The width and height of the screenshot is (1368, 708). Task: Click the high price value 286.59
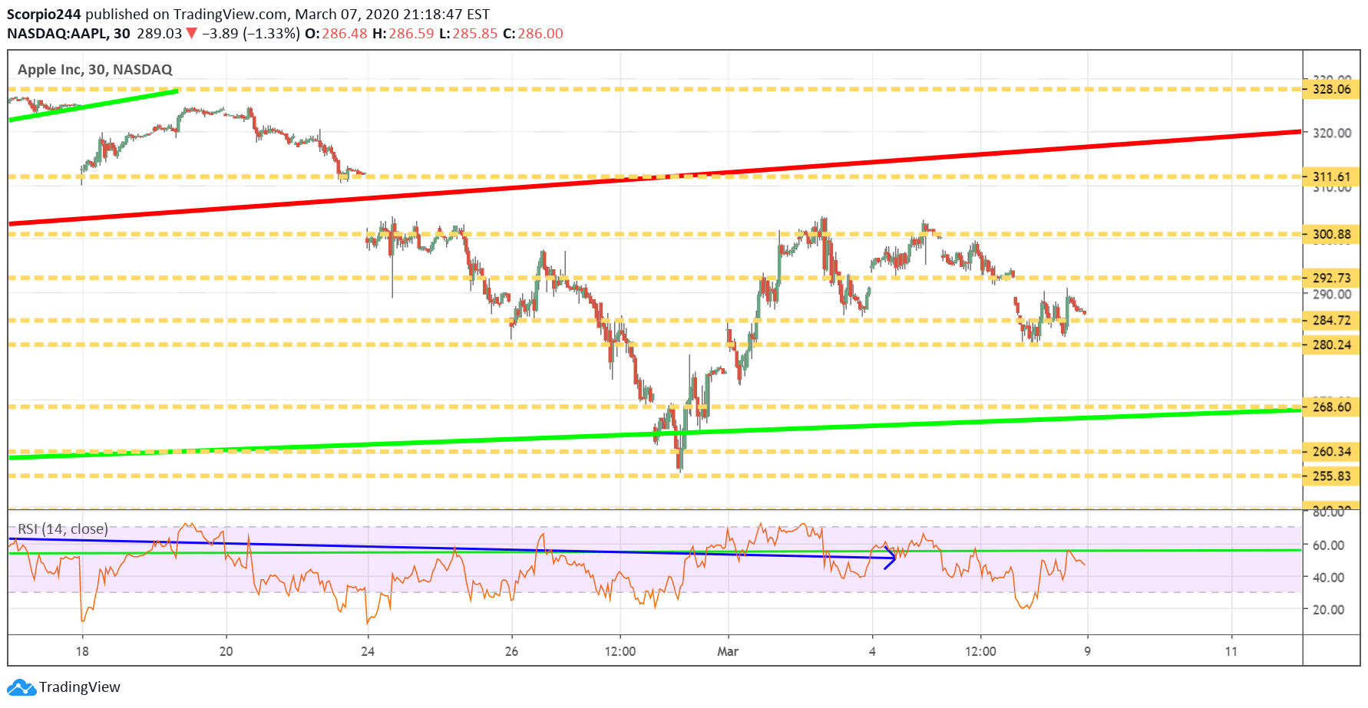point(411,34)
